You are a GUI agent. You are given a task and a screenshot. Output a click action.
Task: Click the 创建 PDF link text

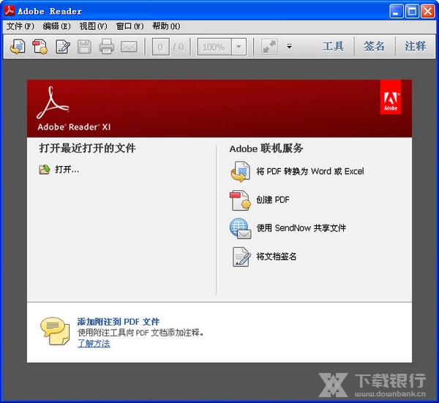[273, 200]
